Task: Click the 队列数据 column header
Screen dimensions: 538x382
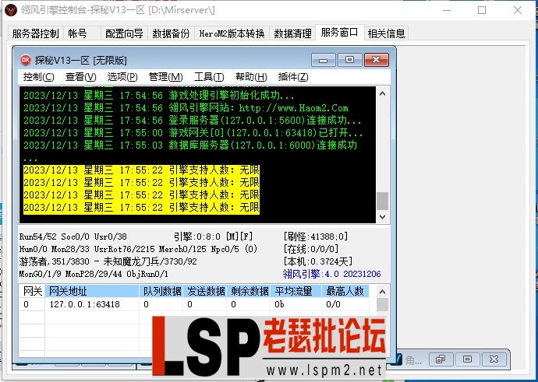Action: [161, 291]
